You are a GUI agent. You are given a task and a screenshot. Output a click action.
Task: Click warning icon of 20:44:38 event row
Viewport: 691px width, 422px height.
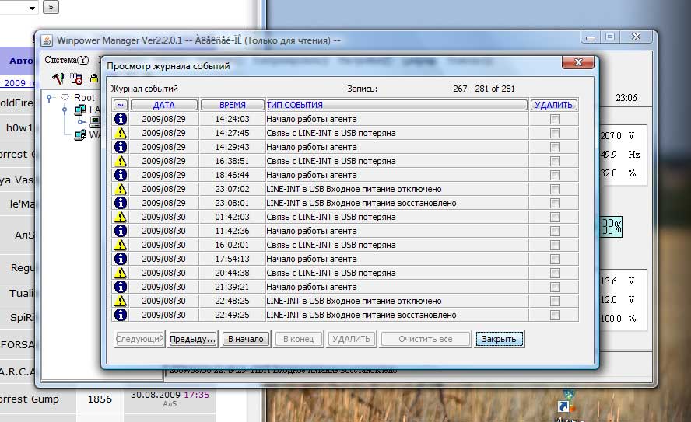pyautogui.click(x=121, y=273)
